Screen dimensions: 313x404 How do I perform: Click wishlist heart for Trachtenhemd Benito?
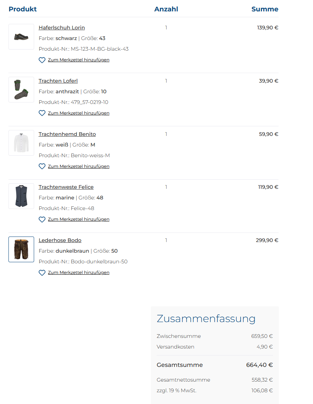coord(42,166)
